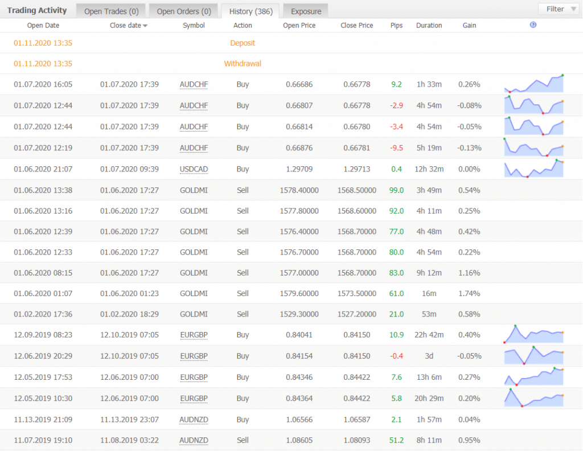View sparkline chart for 9.2 pips AUDCHF trade
Viewport: 583px width, 451px height.
pos(533,84)
